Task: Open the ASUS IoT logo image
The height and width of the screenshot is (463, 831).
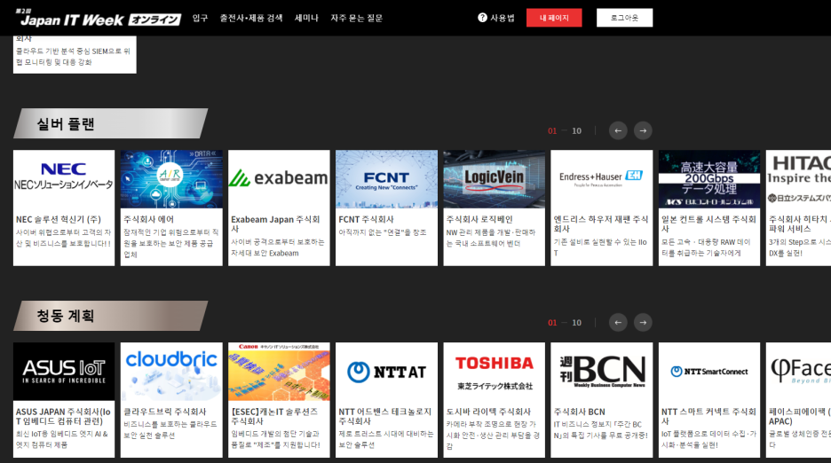Action: pos(64,372)
